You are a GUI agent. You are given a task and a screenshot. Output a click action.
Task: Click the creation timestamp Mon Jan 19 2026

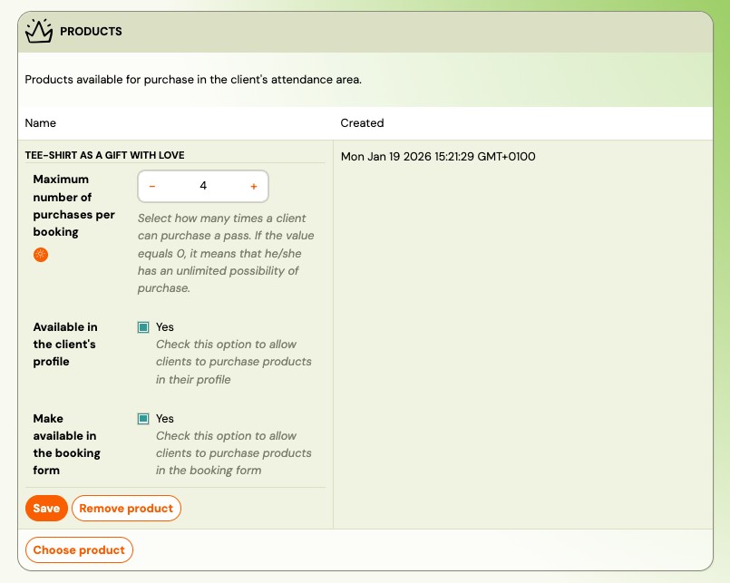pyautogui.click(x=437, y=156)
